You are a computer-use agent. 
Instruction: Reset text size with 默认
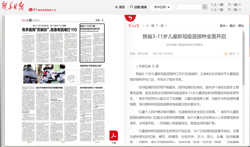[x=241, y=26]
